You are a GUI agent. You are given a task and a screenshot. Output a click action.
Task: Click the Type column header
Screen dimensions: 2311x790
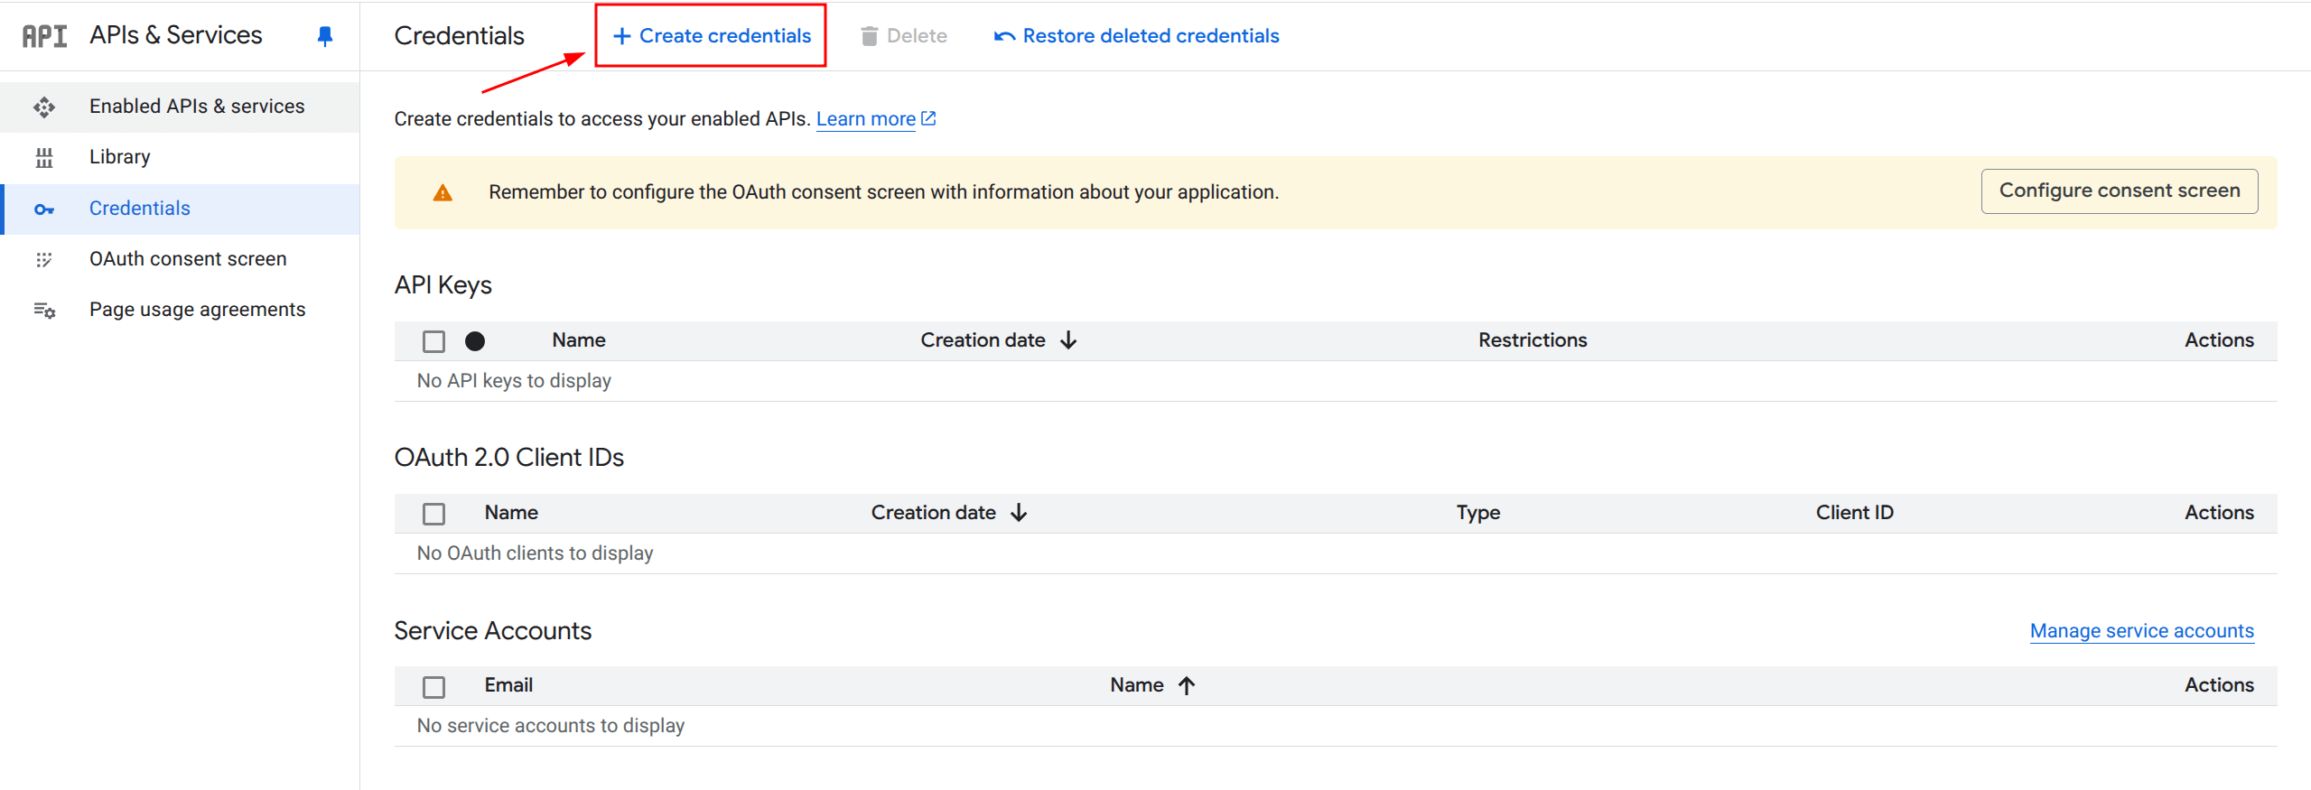pyautogui.click(x=1478, y=513)
